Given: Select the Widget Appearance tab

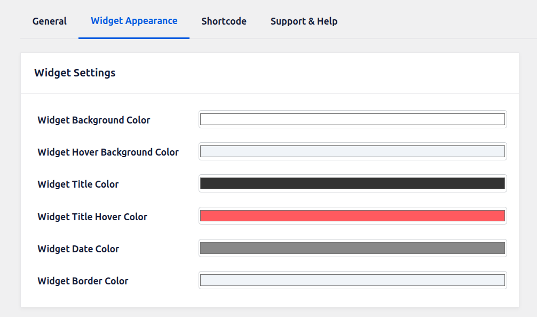Looking at the screenshot, I should (x=134, y=21).
